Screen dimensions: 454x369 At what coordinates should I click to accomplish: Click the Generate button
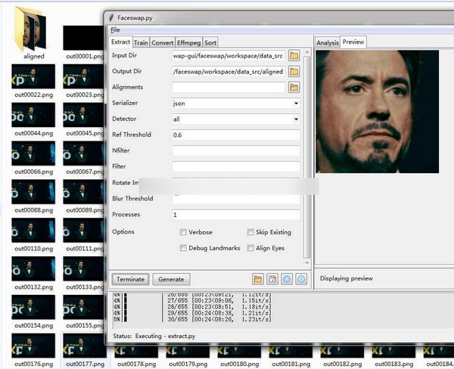pyautogui.click(x=171, y=279)
